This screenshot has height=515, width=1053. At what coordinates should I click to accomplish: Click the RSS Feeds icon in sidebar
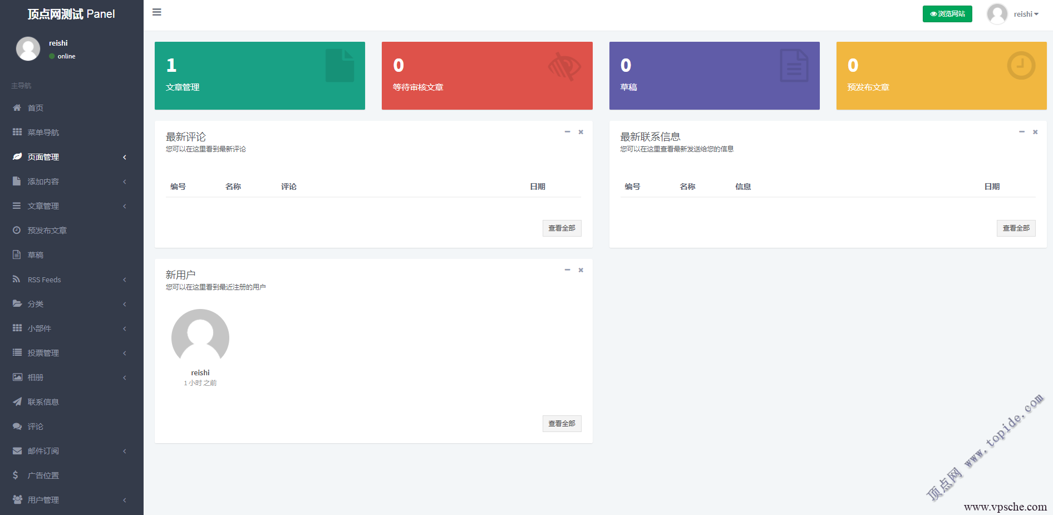pos(17,279)
